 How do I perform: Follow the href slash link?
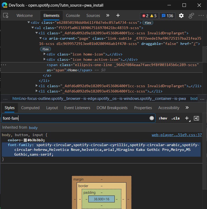coord(195,44)
